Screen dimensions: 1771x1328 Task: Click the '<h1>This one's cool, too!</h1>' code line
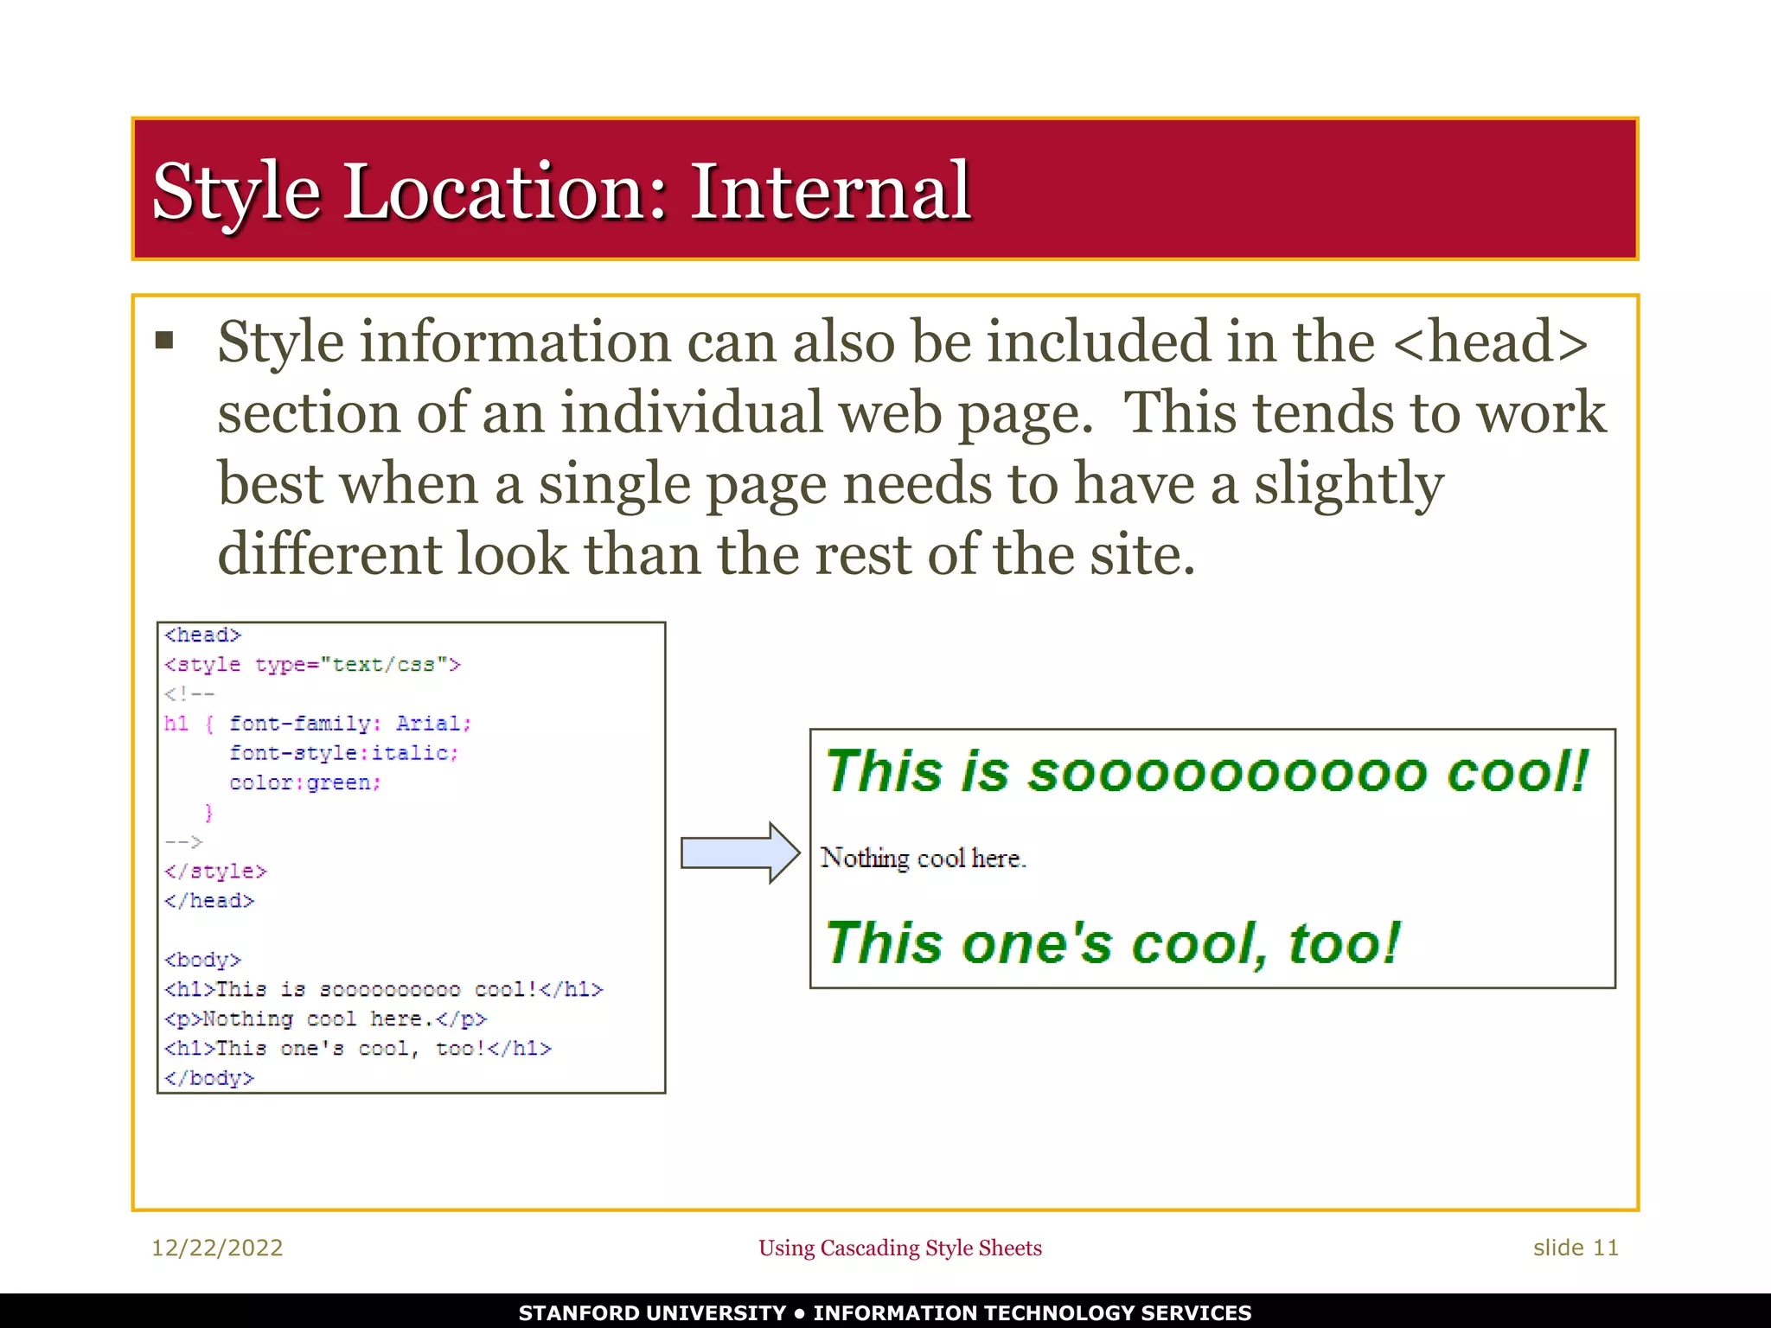click(x=358, y=1049)
